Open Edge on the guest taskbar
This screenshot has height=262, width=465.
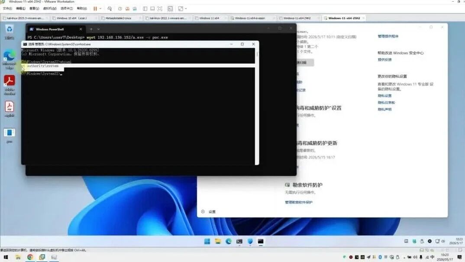(x=228, y=242)
